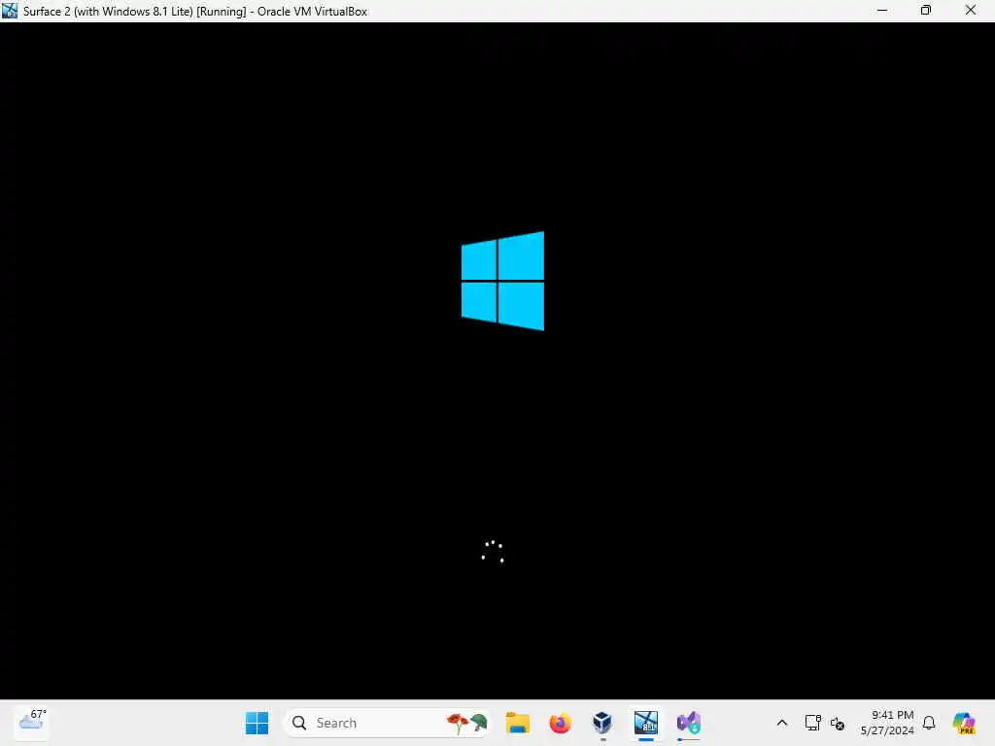This screenshot has height=746, width=995.
Task: Open the Windows Start menu
Action: tap(257, 723)
